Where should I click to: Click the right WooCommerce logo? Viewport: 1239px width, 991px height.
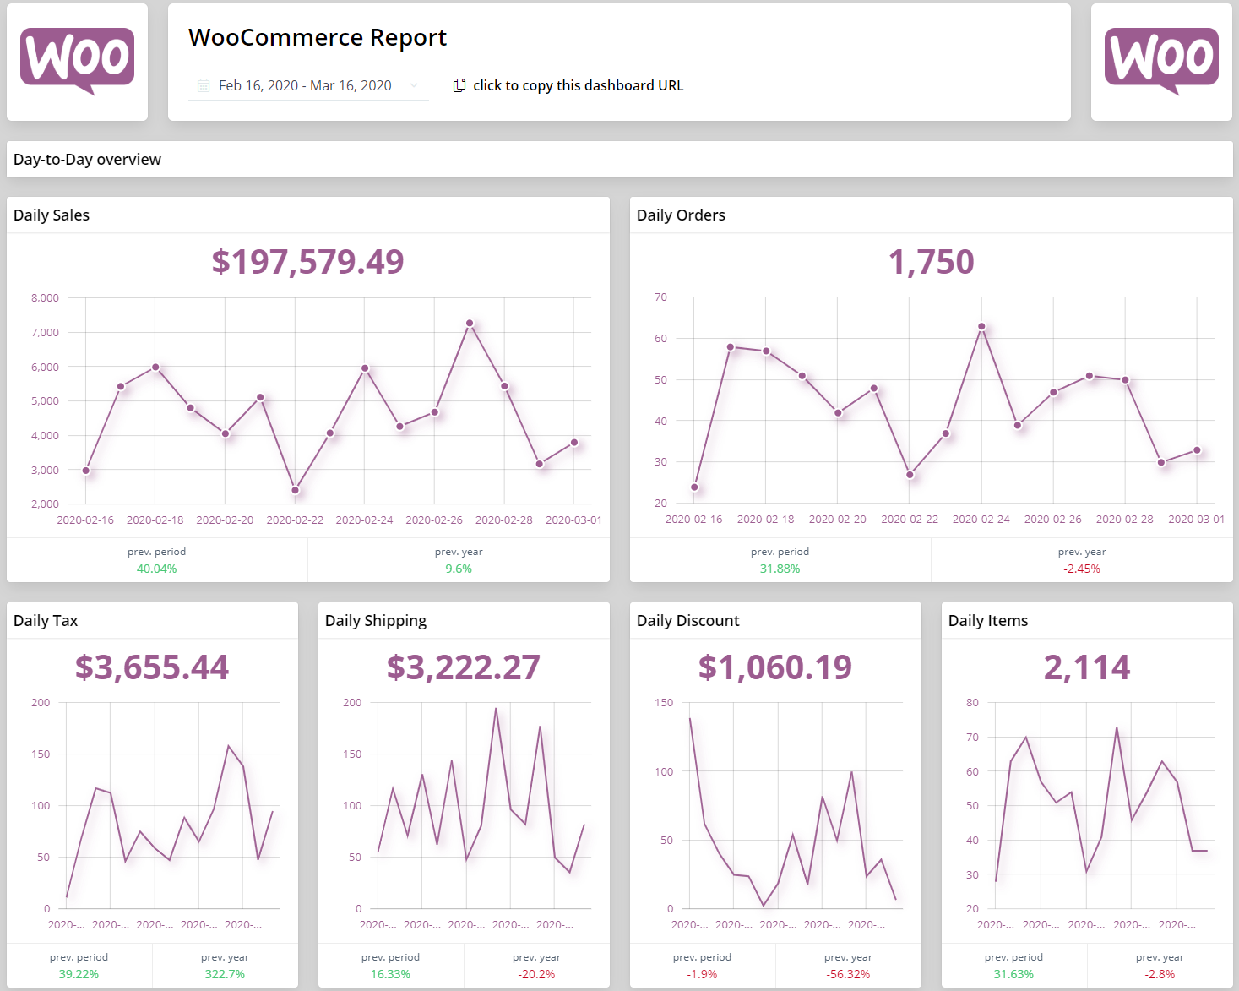click(x=1161, y=61)
